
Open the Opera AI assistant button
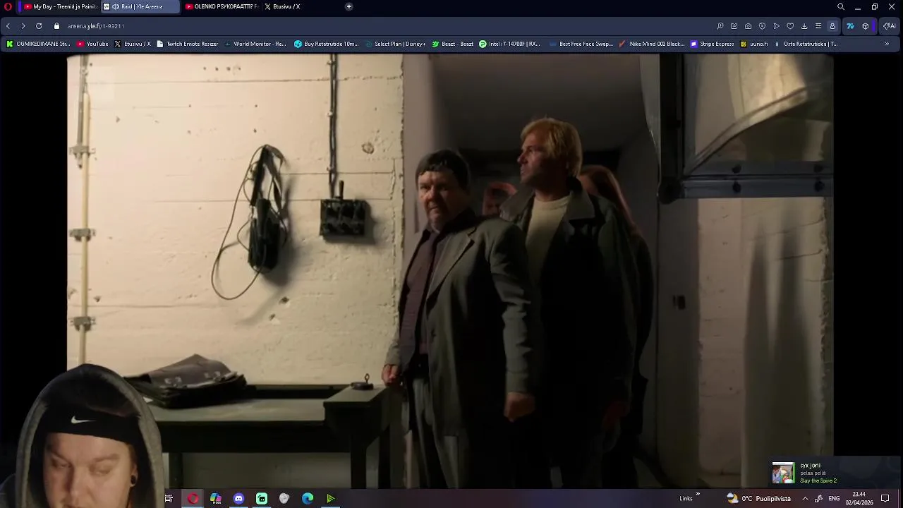click(x=889, y=26)
